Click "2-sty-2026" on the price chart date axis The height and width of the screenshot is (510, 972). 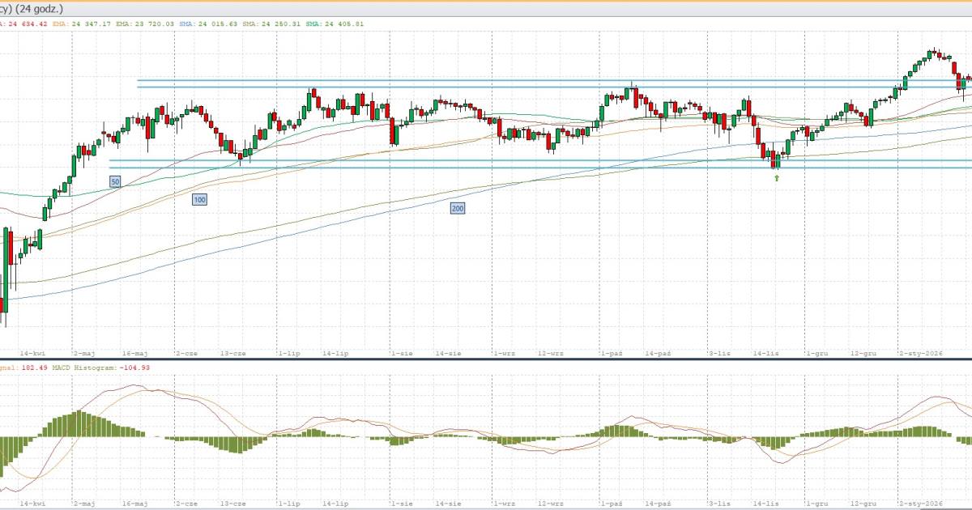[922, 354]
